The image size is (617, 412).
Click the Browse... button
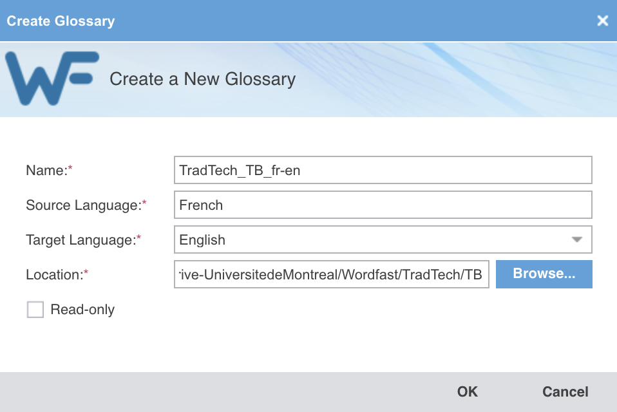click(x=544, y=274)
